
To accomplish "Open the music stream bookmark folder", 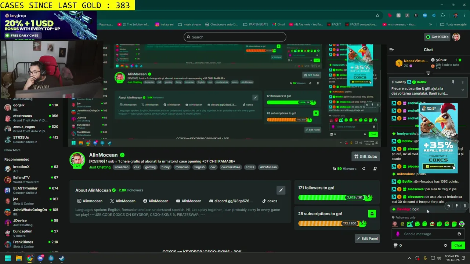I will [189, 25].
